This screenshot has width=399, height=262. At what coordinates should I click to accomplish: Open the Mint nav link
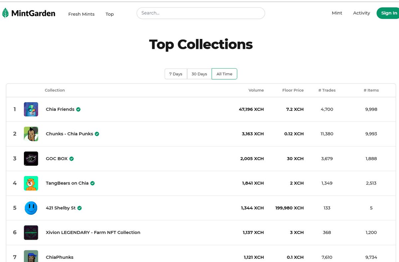click(x=337, y=13)
